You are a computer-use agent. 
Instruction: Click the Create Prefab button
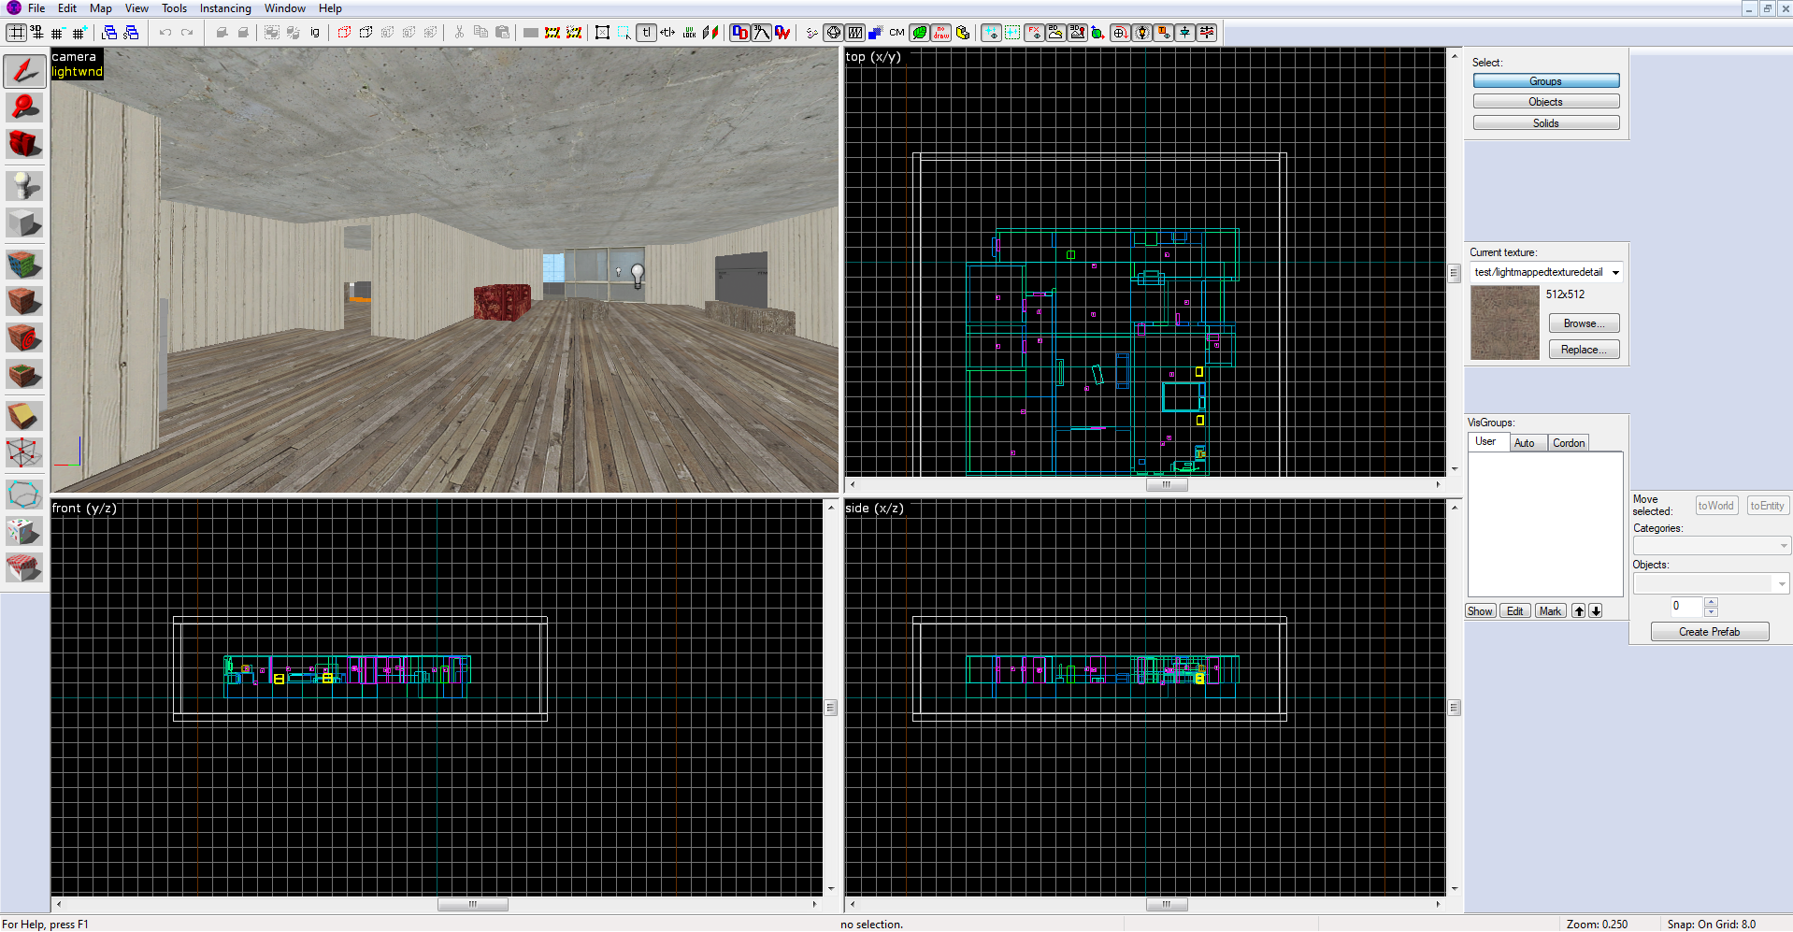point(1709,632)
